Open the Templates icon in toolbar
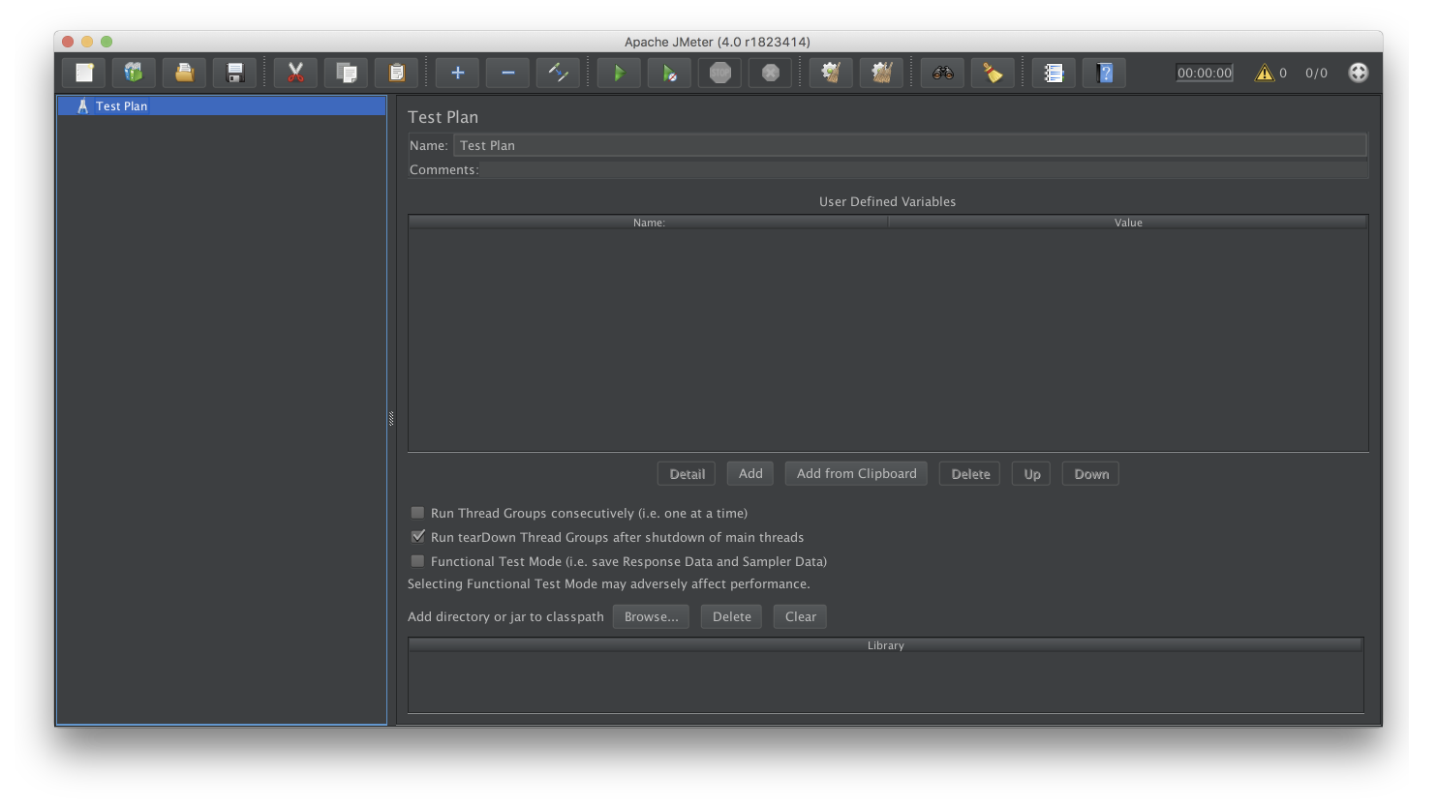This screenshot has height=805, width=1437. pos(134,73)
